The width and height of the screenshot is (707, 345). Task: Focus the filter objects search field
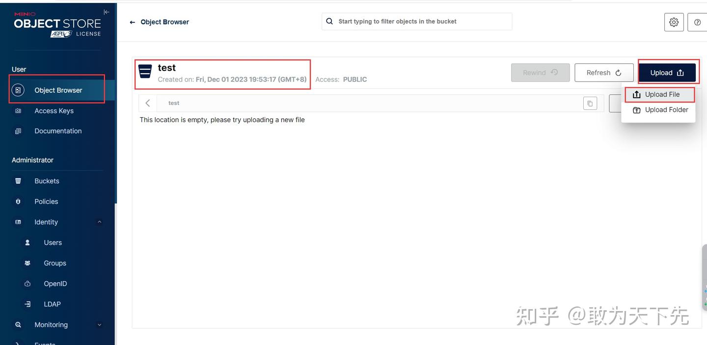point(417,22)
